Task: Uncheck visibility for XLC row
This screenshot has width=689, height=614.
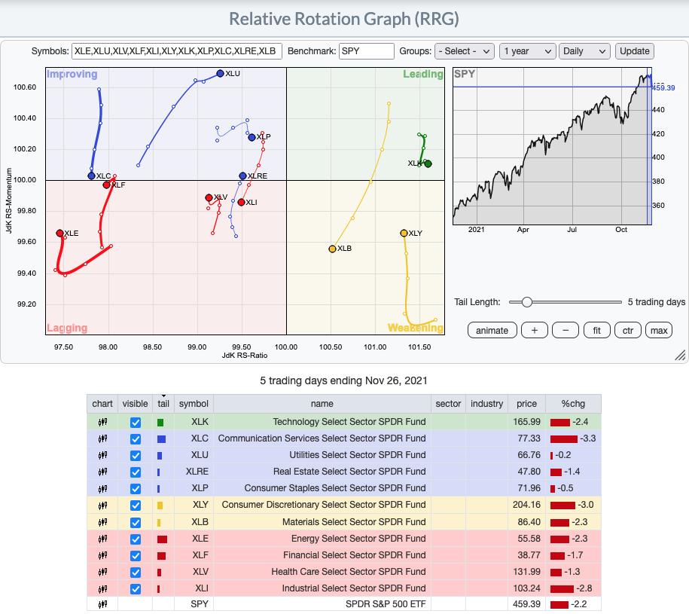Action: tap(136, 438)
